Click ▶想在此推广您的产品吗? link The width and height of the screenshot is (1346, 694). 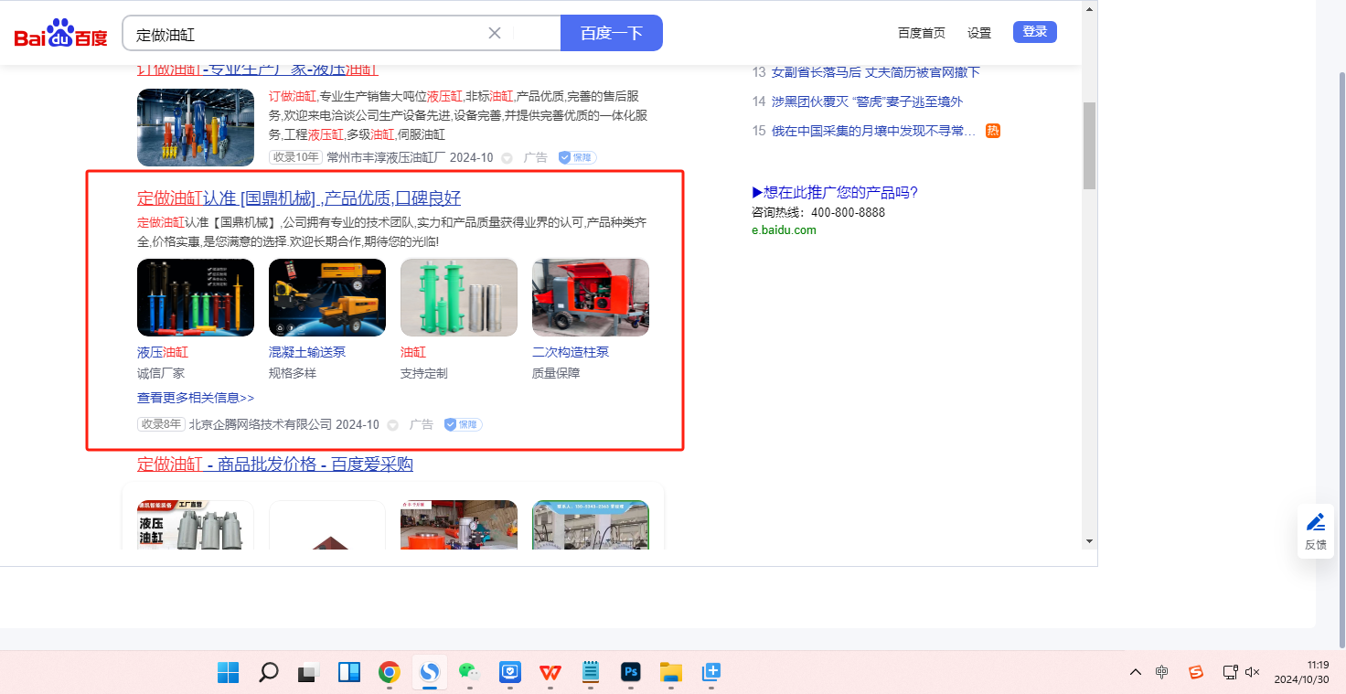pos(835,192)
